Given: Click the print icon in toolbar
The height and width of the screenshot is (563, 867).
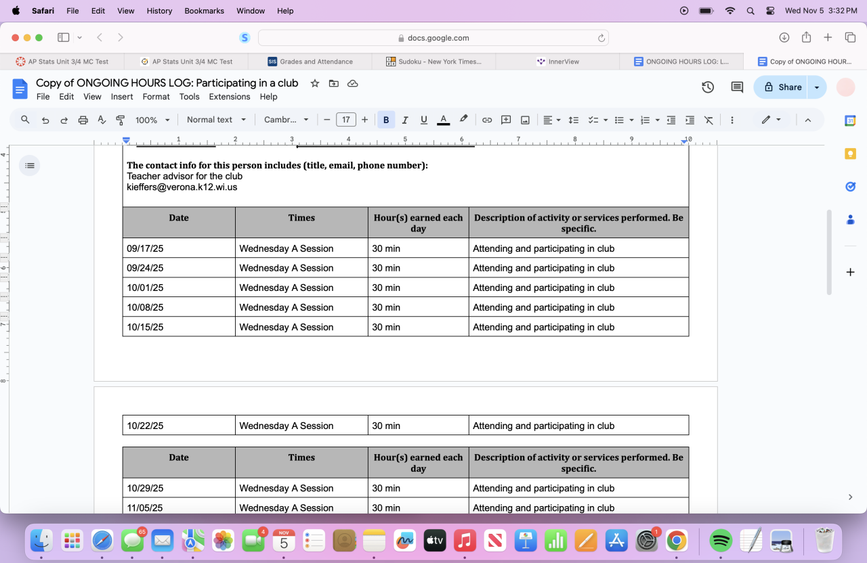Looking at the screenshot, I should click(83, 120).
